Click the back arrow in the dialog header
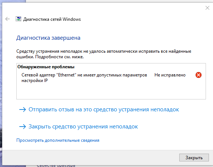 (7, 19)
